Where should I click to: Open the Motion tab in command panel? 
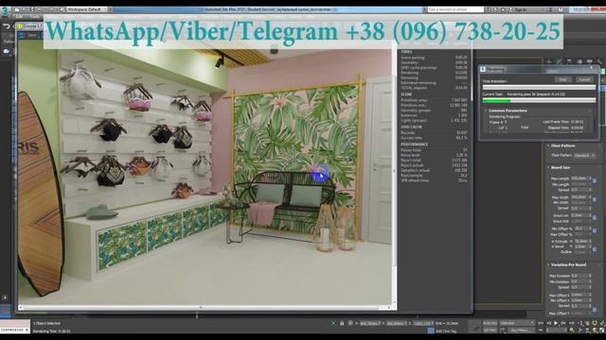pyautogui.click(x=579, y=61)
